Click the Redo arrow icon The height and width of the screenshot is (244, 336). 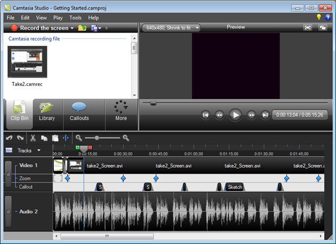[x=20, y=138]
